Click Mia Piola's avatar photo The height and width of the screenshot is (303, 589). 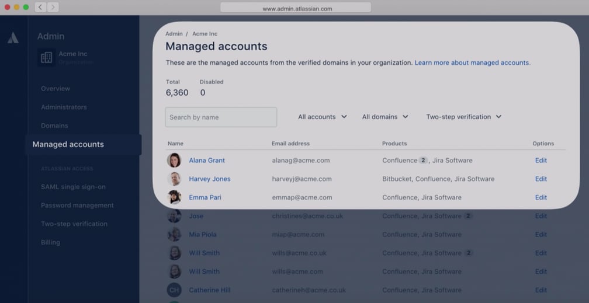(174, 234)
